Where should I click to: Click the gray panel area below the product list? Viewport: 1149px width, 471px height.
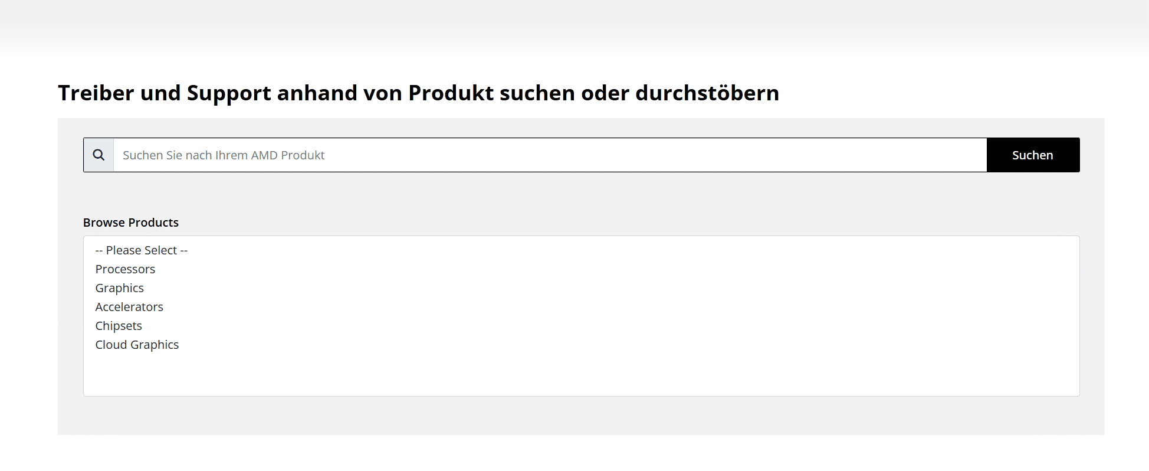581,416
